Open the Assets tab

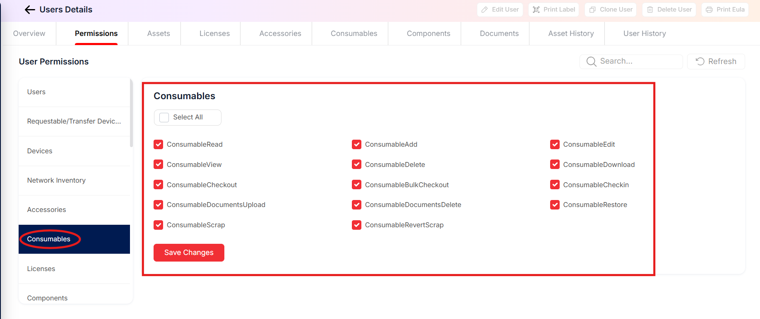click(x=159, y=33)
